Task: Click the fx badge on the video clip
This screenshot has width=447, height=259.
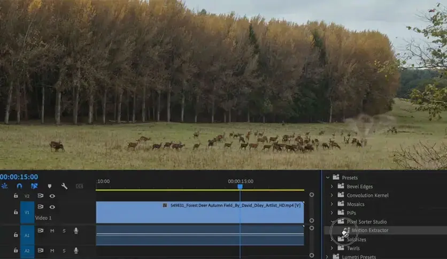Action: [x=165, y=205]
